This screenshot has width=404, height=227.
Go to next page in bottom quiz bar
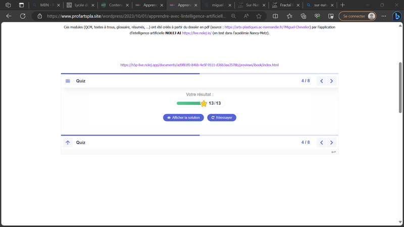tap(332, 143)
